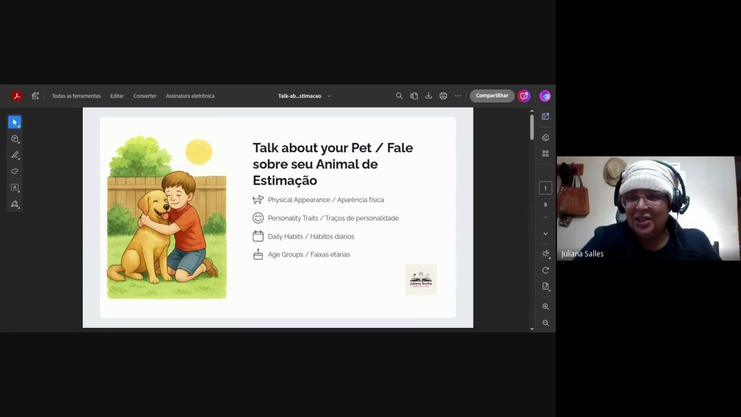Click the current page number box showing 1
This screenshot has width=741, height=417.
[545, 188]
